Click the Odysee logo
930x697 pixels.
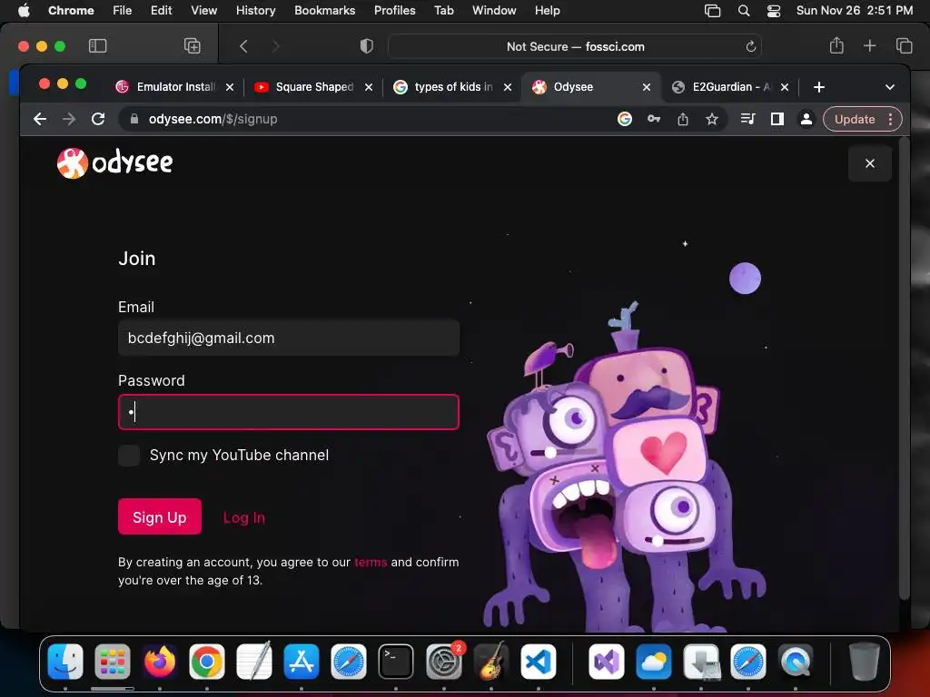[x=115, y=163]
